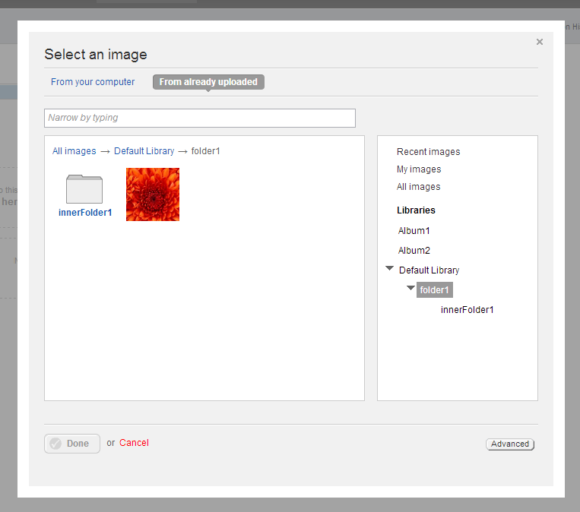The image size is (580, 512).
Task: Click the Narrow by typing search field
Action: tap(200, 118)
